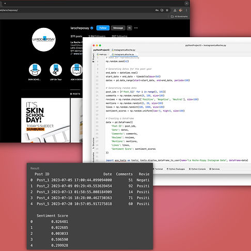Click the Post_5 row in result table
The width and height of the screenshot is (251, 251).
pyautogui.click(x=90, y=204)
